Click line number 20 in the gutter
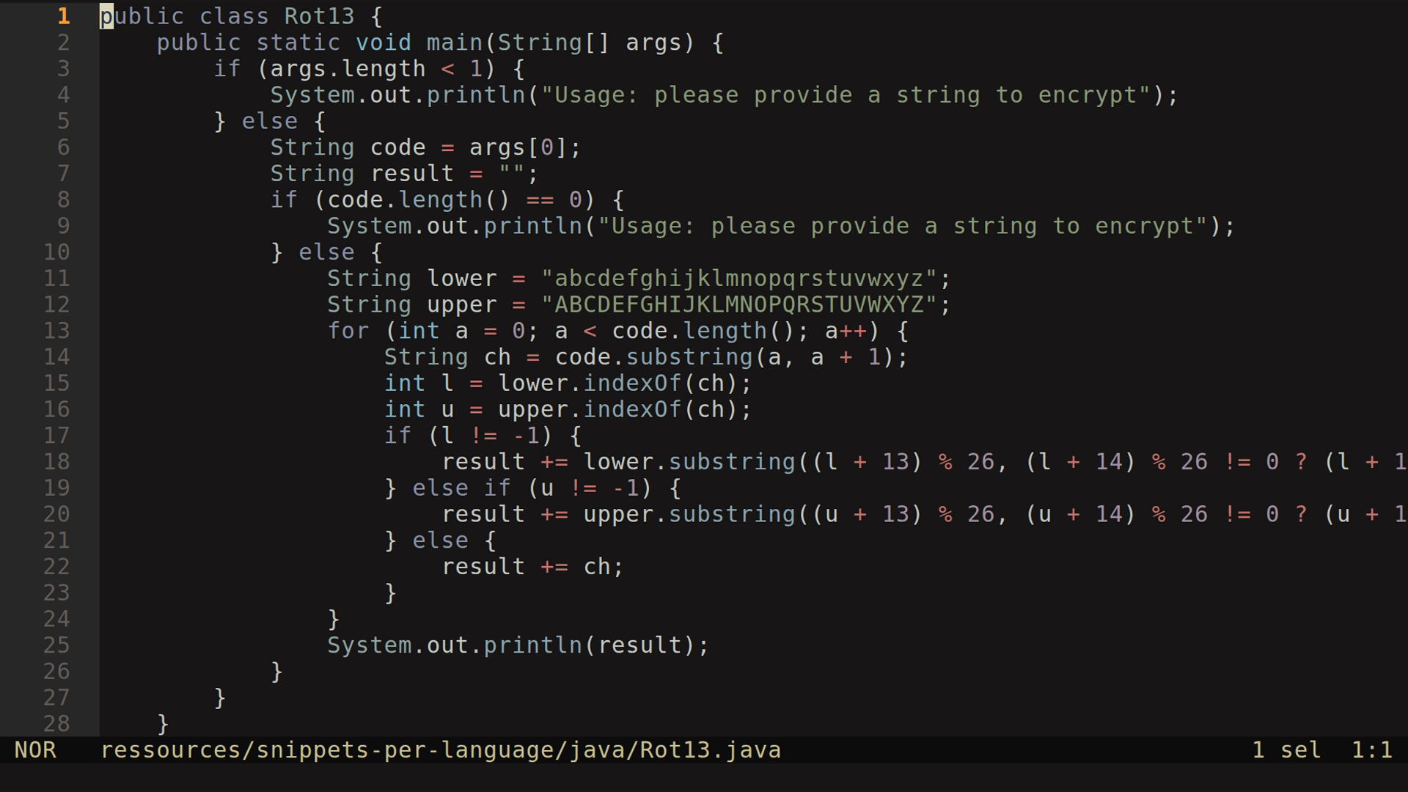Image resolution: width=1408 pixels, height=792 pixels. (x=56, y=513)
